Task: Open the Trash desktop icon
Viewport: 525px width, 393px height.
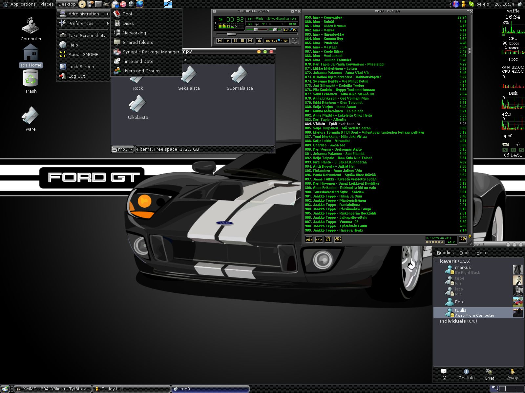Action: (x=31, y=82)
